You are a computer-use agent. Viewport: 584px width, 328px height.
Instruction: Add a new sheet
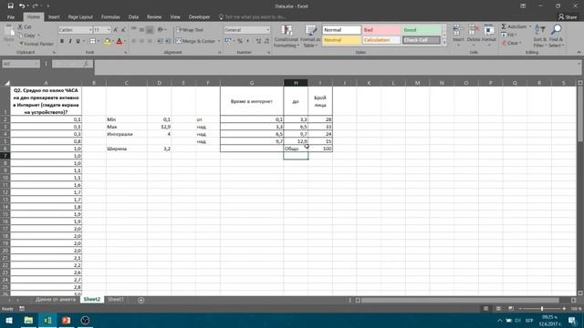pos(141,300)
